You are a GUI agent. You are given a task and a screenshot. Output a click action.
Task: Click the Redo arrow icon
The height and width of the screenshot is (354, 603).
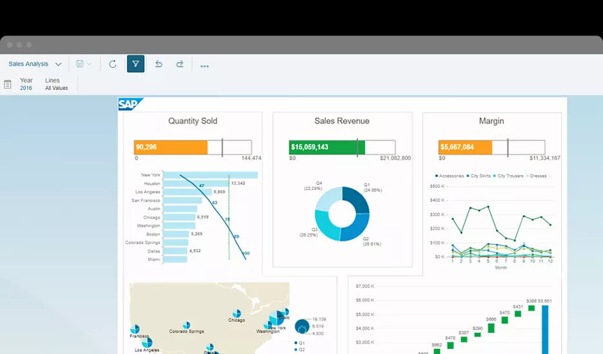click(180, 64)
